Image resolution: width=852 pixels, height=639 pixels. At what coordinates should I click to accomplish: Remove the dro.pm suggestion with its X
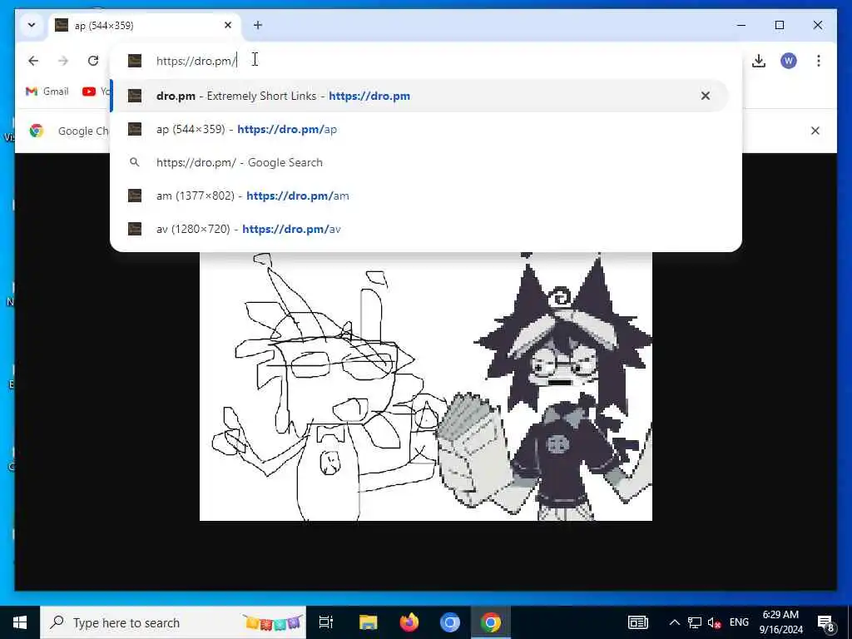(x=706, y=96)
